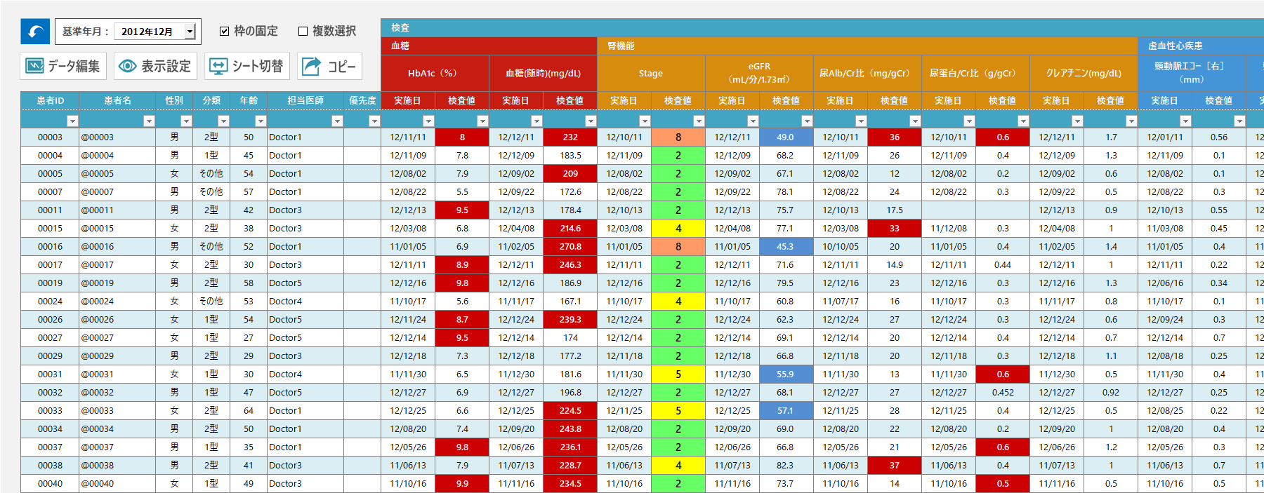Toggle the 枠の固定 checkbox
1264x493 pixels.
click(x=224, y=31)
